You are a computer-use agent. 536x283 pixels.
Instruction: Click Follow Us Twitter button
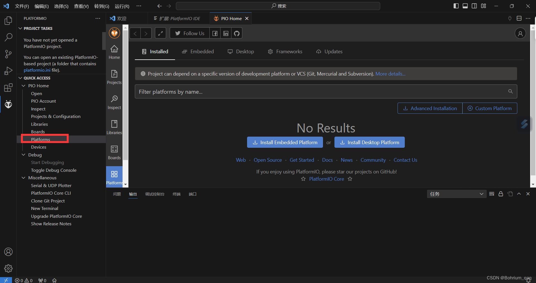[190, 33]
